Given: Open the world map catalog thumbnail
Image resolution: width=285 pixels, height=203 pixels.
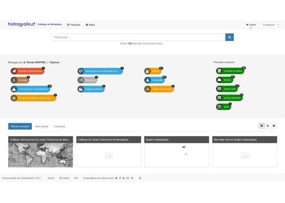Looking at the screenshot, I should pos(40,155).
